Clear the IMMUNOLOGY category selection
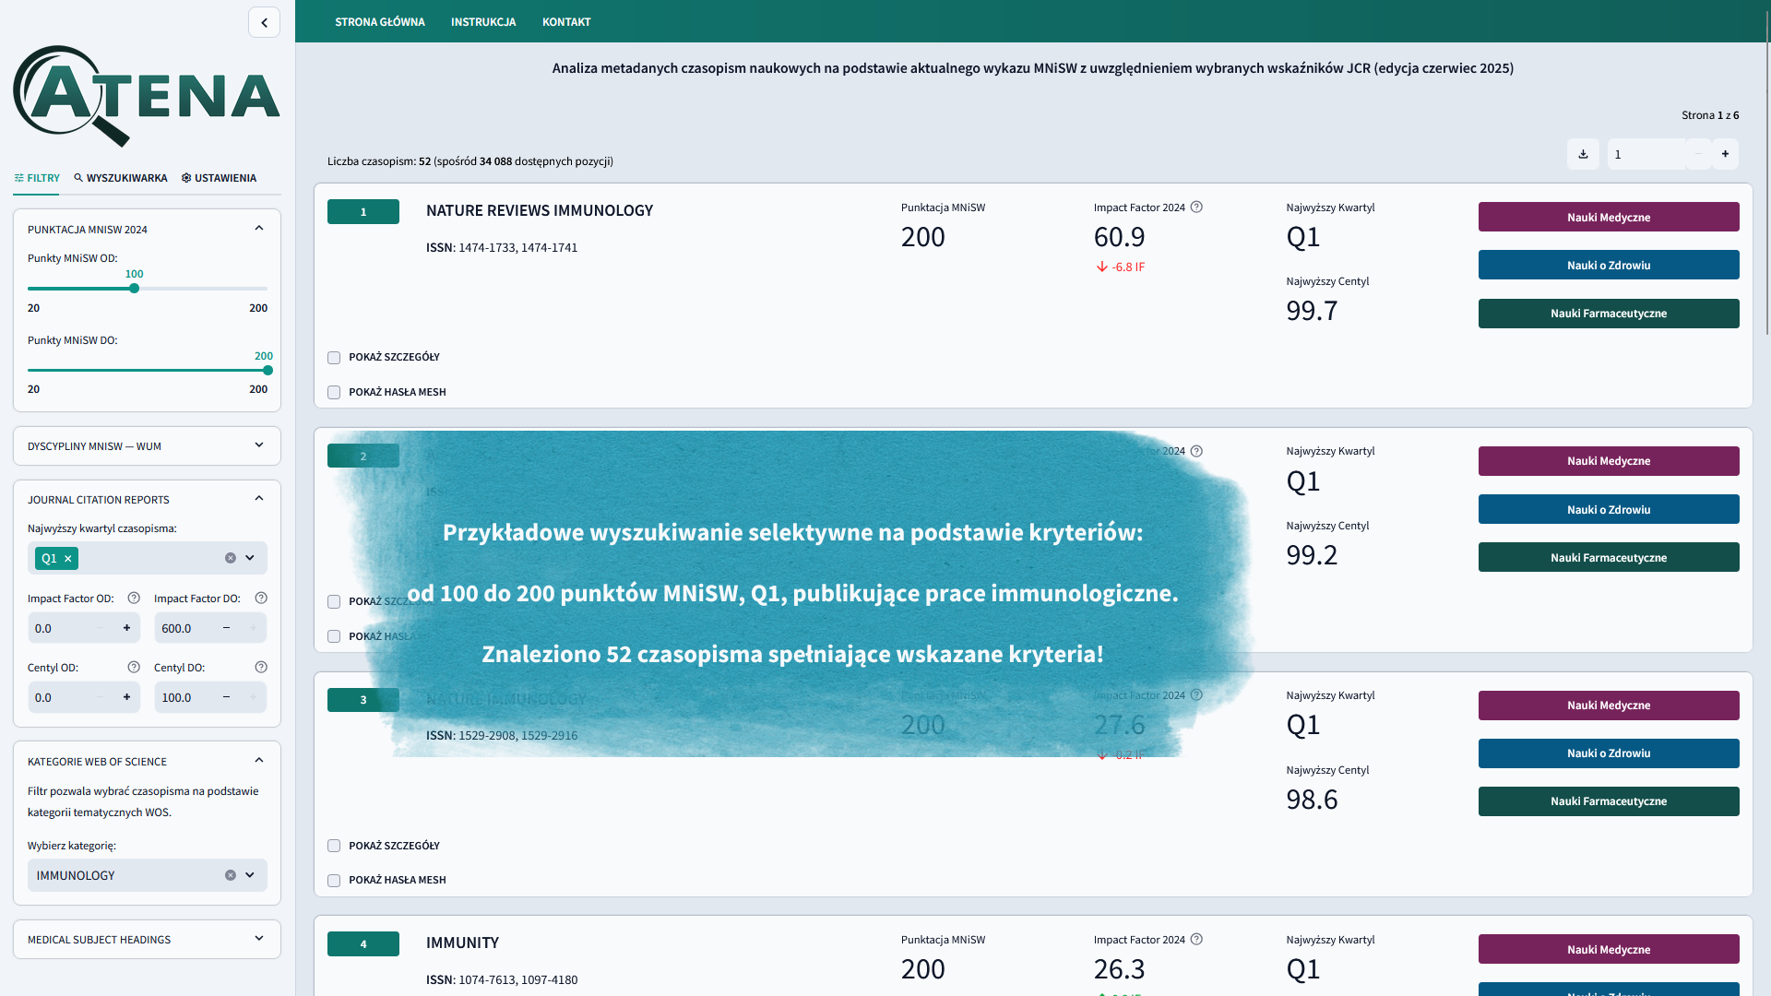This screenshot has width=1771, height=996. coord(231,875)
